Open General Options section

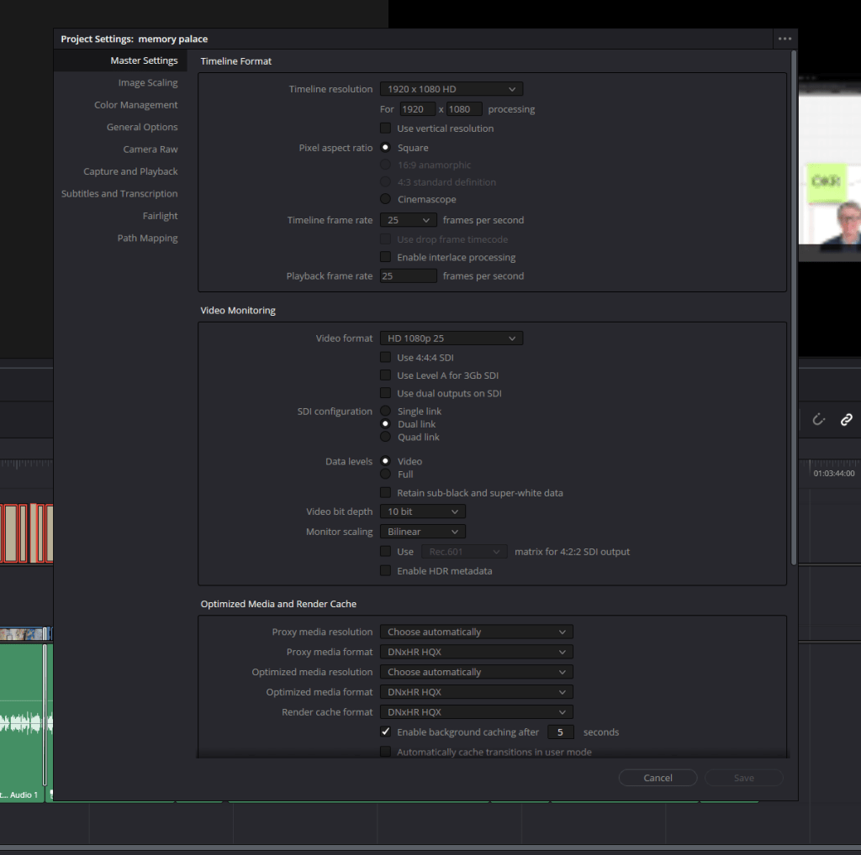pos(141,127)
